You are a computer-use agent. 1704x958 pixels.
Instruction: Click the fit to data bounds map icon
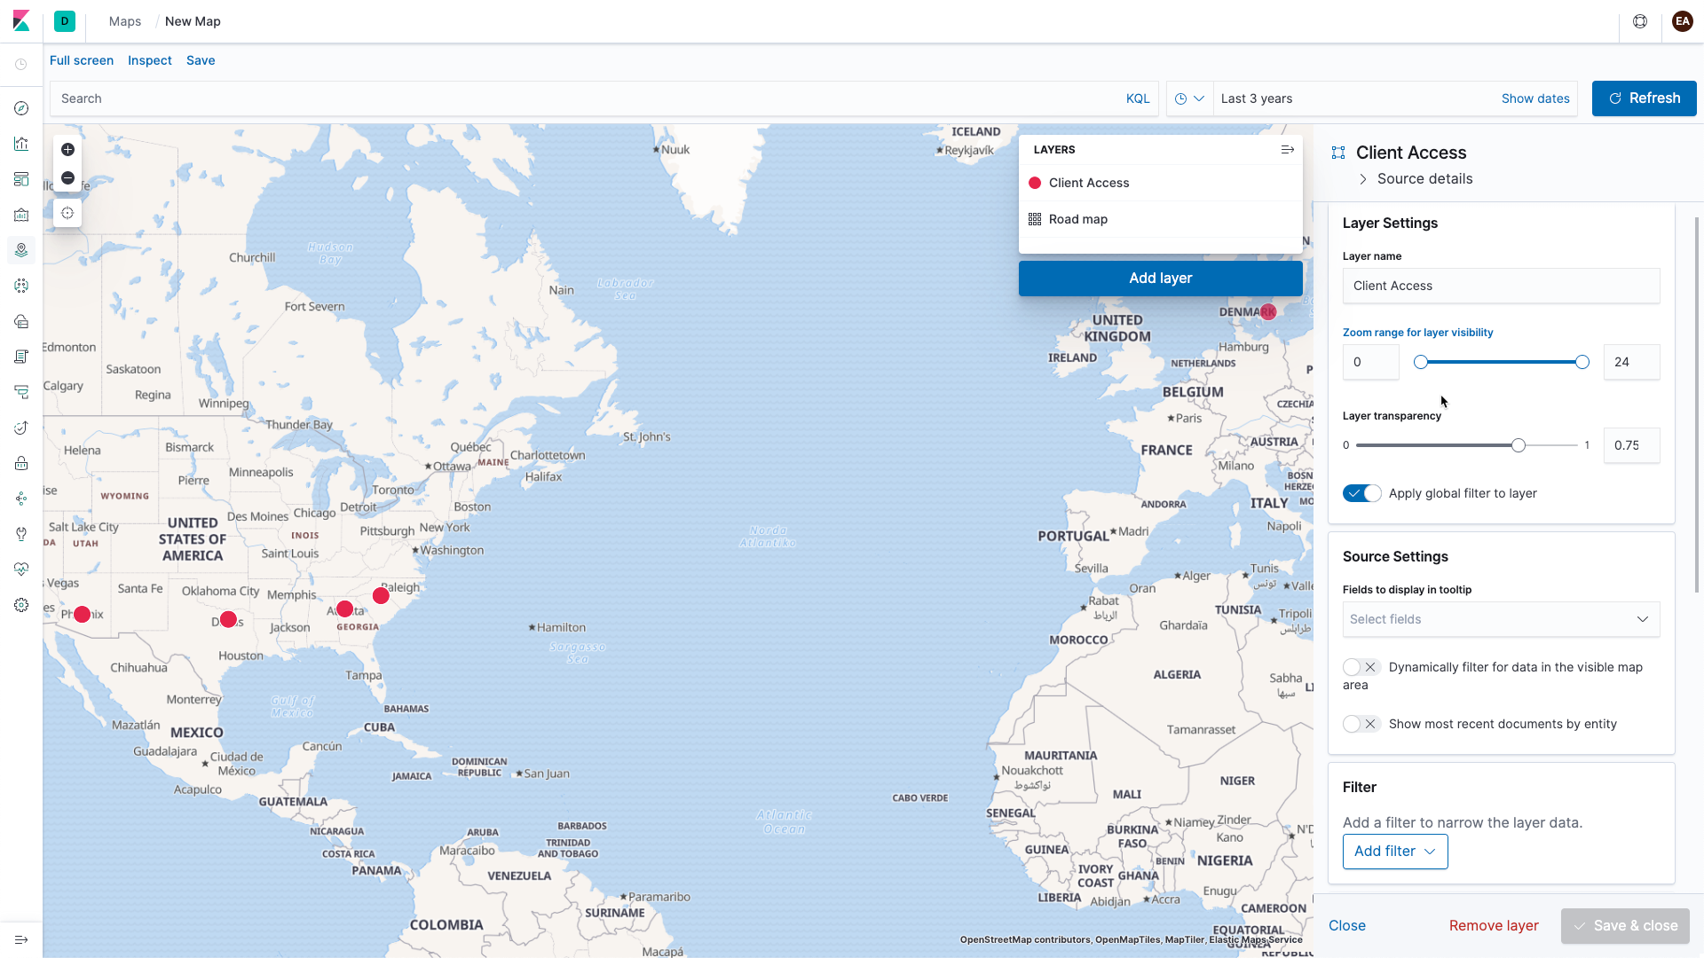(67, 213)
